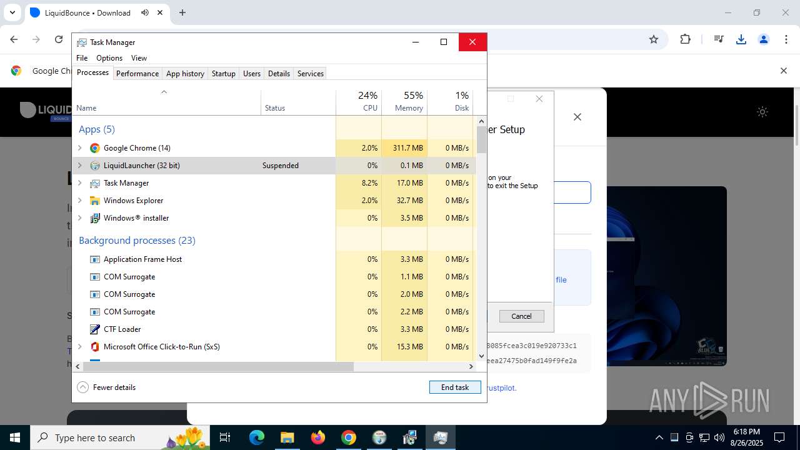Open Microsoft Edge from the taskbar
This screenshot has width=800, height=450.
[257, 437]
